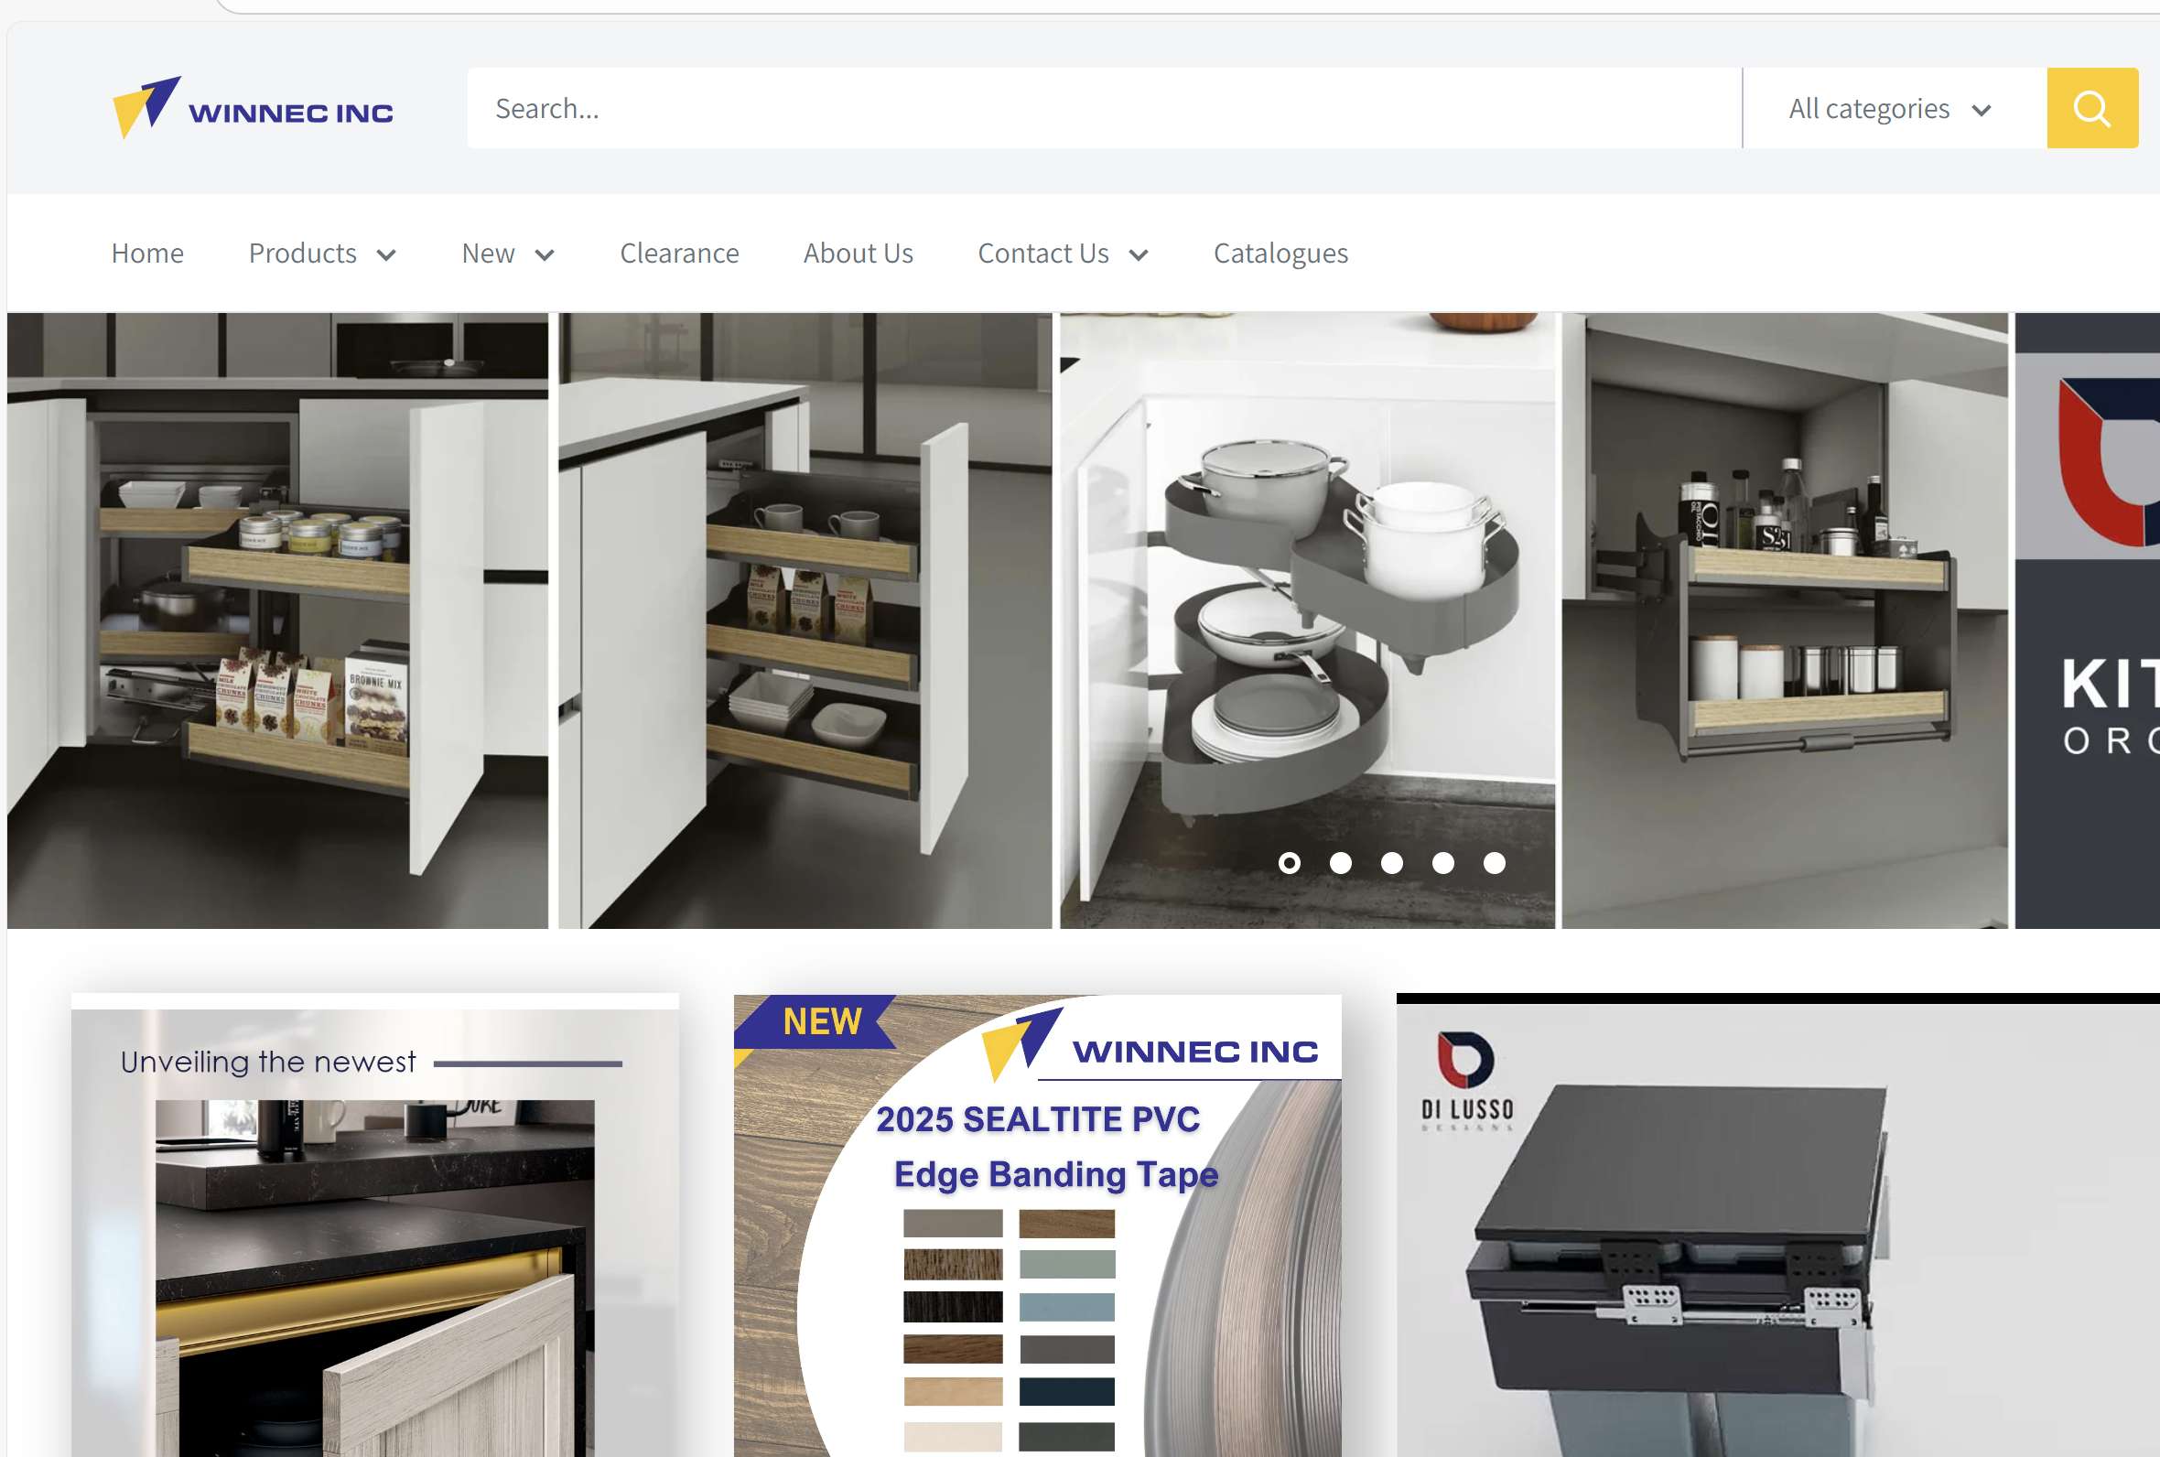
Task: Click the NEW ribbon badge on Sealtite card
Action: coord(814,1022)
